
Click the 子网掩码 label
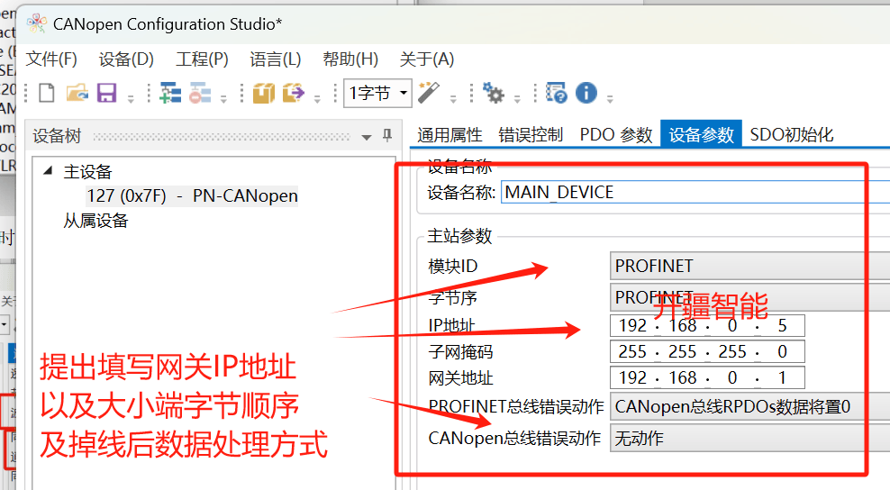click(460, 352)
